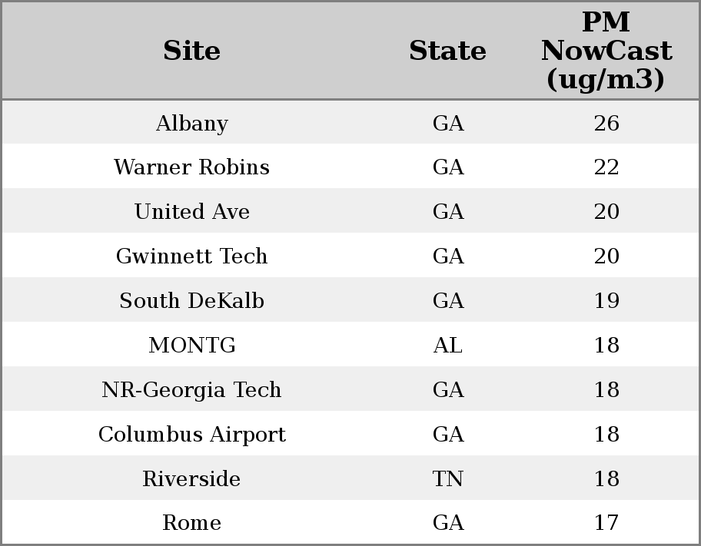Select the Albany site cell
The width and height of the screenshot is (701, 546).
[x=191, y=123]
